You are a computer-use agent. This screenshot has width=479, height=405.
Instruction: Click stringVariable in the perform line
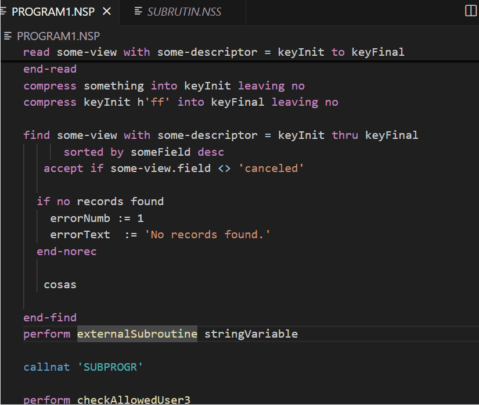pos(251,334)
